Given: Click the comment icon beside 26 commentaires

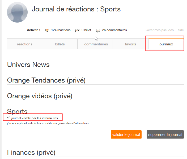Looking at the screenshot, I should pyautogui.click(x=98, y=30).
